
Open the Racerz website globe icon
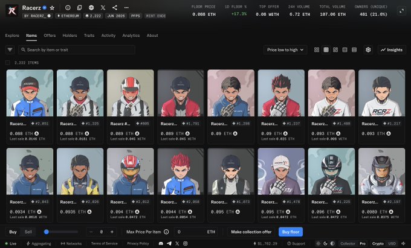(91, 8)
